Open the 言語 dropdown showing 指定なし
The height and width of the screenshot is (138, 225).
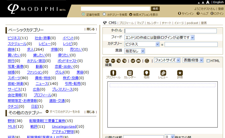pyautogui.click(x=135, y=51)
